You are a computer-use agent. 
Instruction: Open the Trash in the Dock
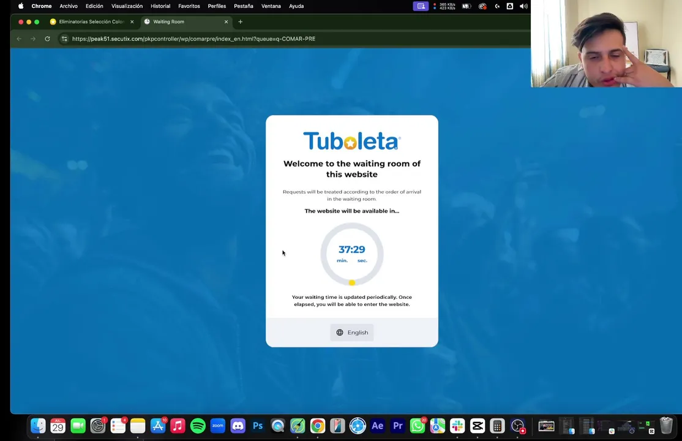pos(666,426)
